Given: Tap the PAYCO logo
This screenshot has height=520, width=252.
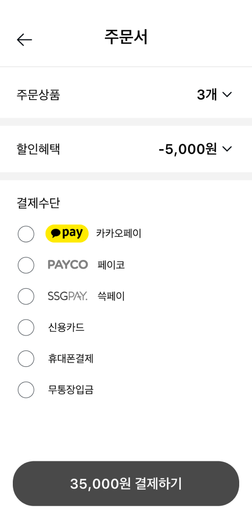Looking at the screenshot, I should tap(68, 265).
